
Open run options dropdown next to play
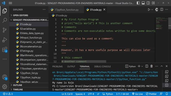(152, 10)
